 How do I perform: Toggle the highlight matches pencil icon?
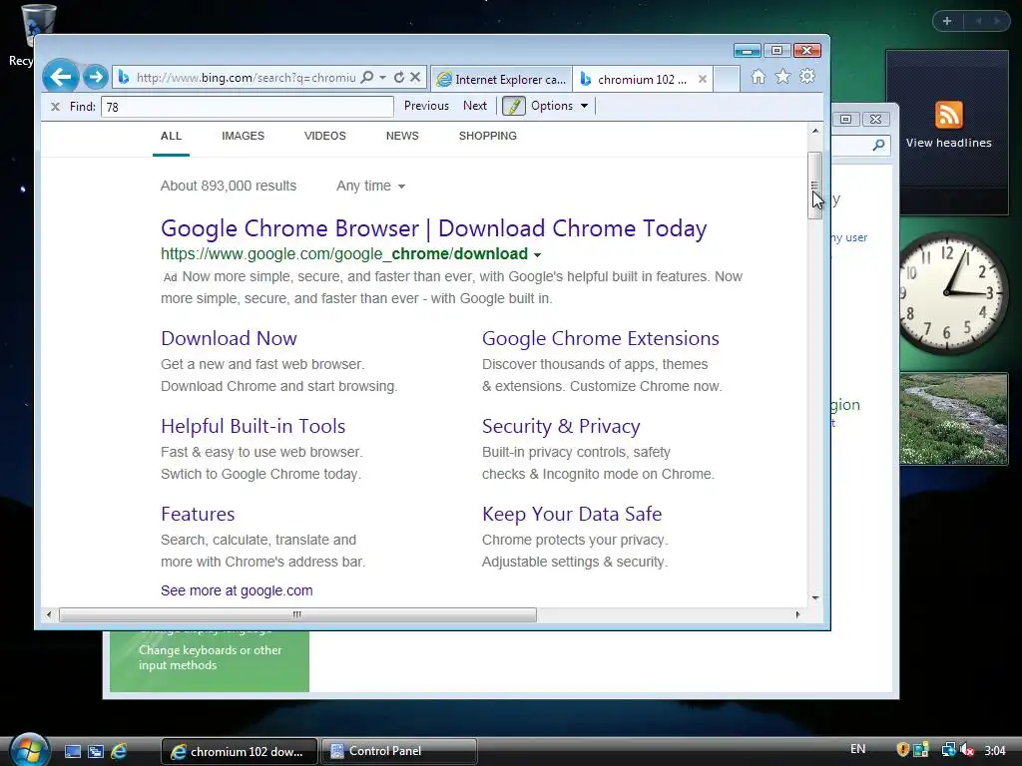coord(514,106)
